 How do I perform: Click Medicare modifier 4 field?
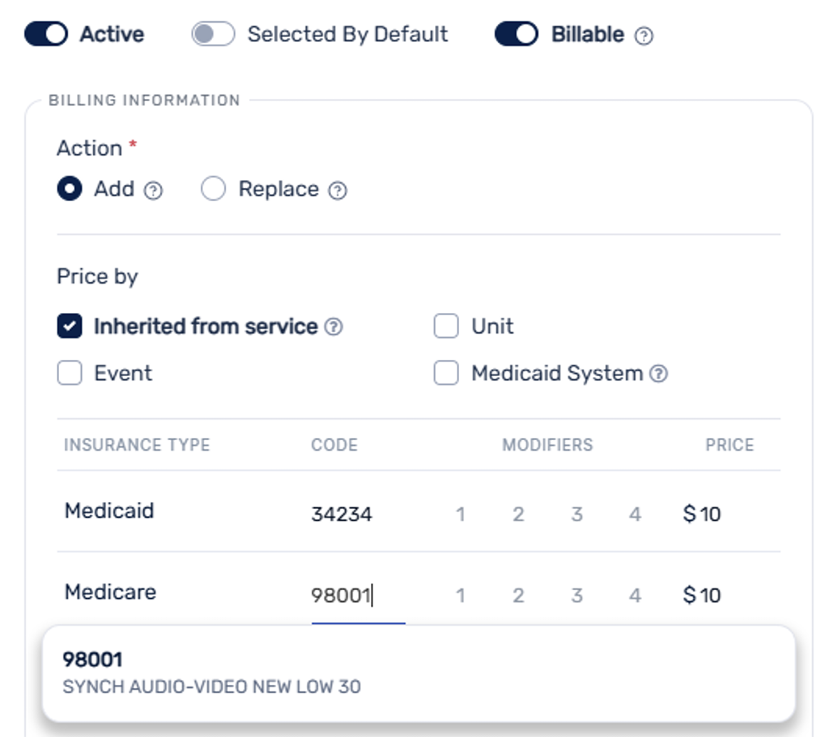(635, 595)
